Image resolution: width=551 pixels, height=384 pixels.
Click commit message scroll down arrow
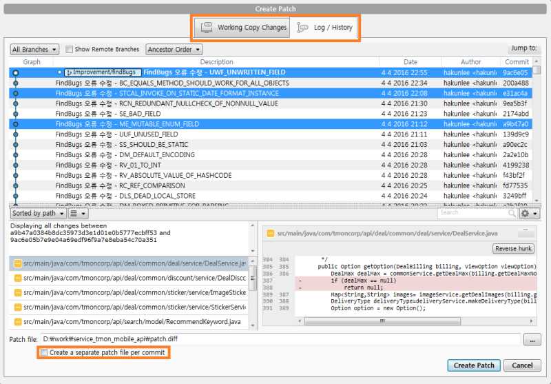click(x=252, y=251)
